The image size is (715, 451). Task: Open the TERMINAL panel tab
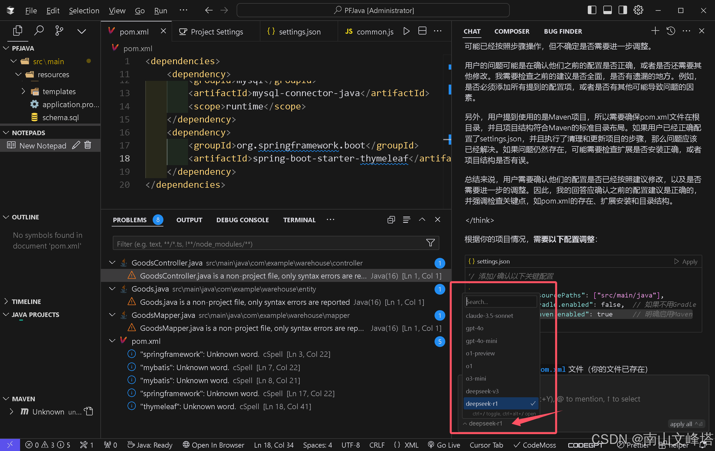click(x=299, y=220)
